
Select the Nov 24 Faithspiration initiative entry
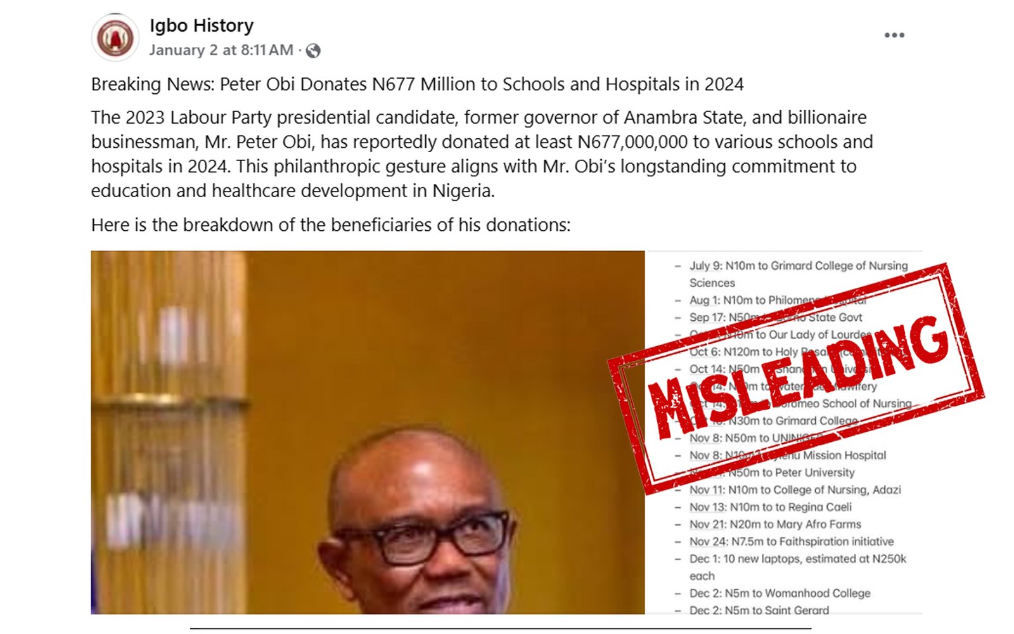tap(792, 541)
